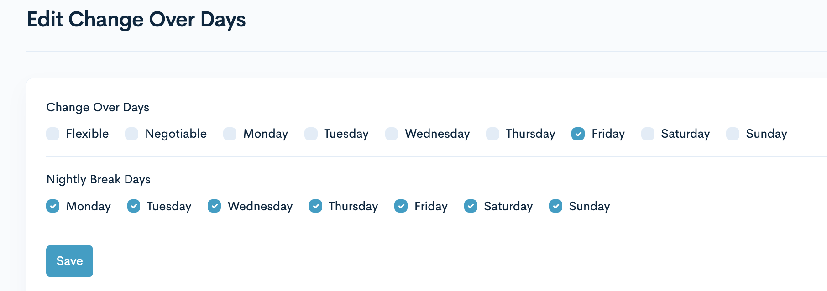The image size is (827, 291).
Task: Uncheck Friday in Nightly Break Days
Action: pos(401,206)
